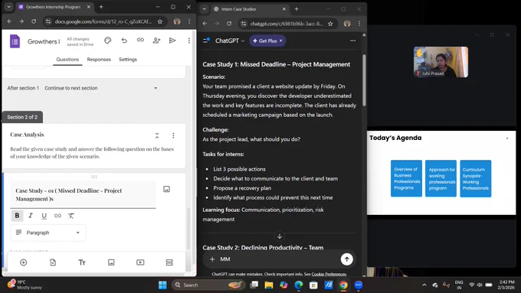Open the Google Forms home icon
The width and height of the screenshot is (521, 293).
pos(15,41)
